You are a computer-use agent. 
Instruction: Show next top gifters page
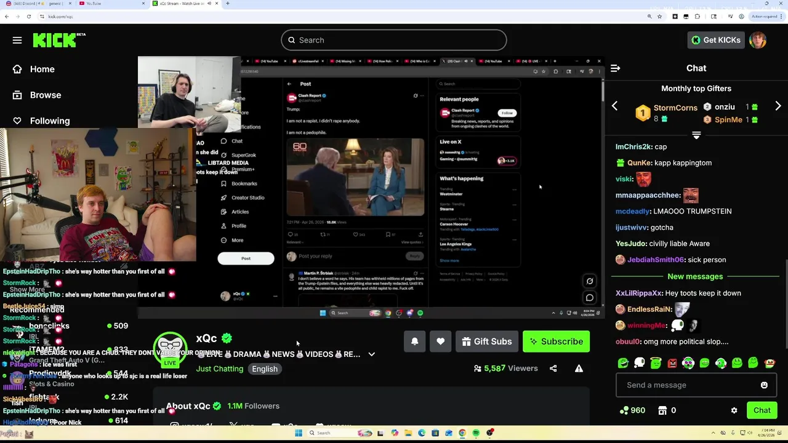[778, 106]
